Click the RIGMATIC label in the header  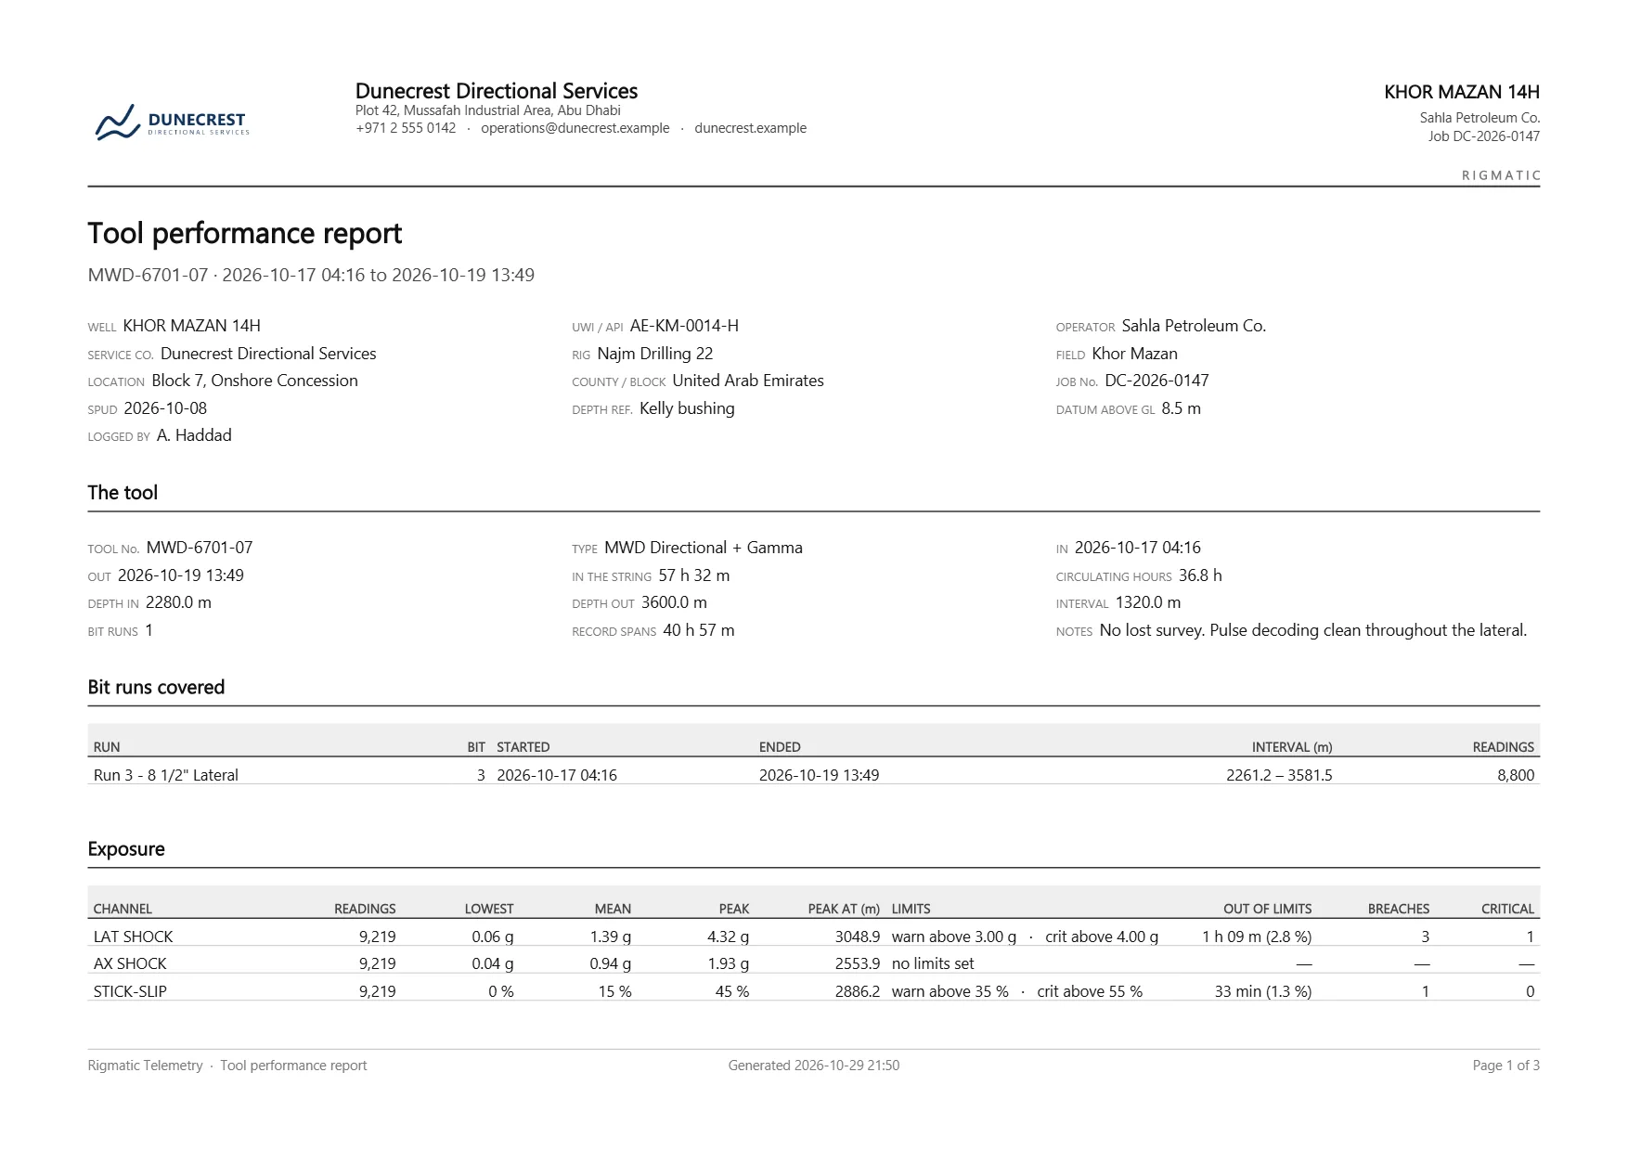(1501, 175)
